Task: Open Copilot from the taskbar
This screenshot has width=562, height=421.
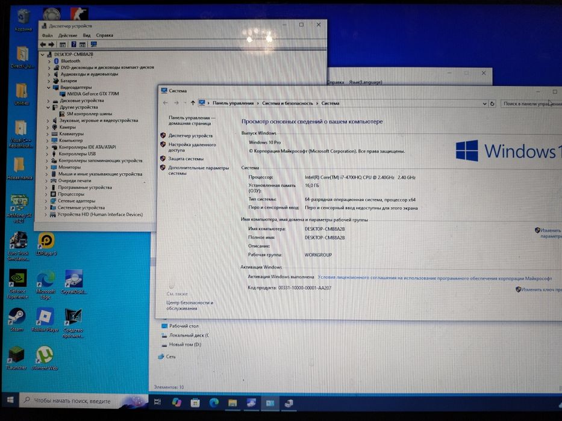Action: coord(176,402)
